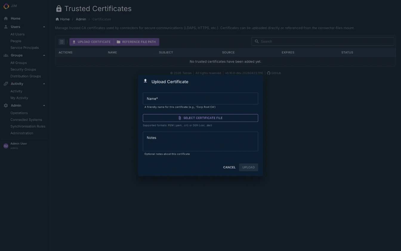The width and height of the screenshot is (401, 251).
Task: Click the Notes text area
Action: pyautogui.click(x=200, y=141)
